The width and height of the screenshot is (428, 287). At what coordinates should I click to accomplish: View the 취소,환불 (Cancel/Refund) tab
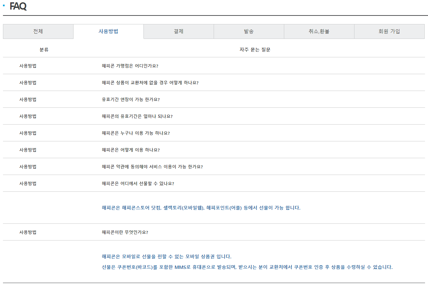(319, 31)
